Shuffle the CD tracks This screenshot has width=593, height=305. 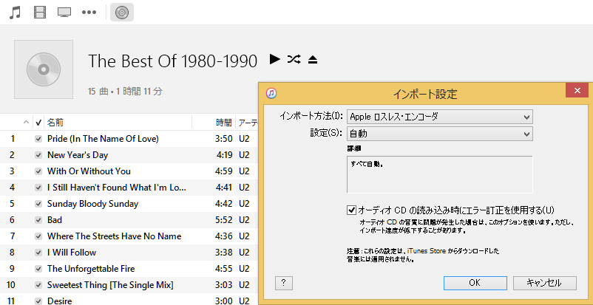[294, 59]
